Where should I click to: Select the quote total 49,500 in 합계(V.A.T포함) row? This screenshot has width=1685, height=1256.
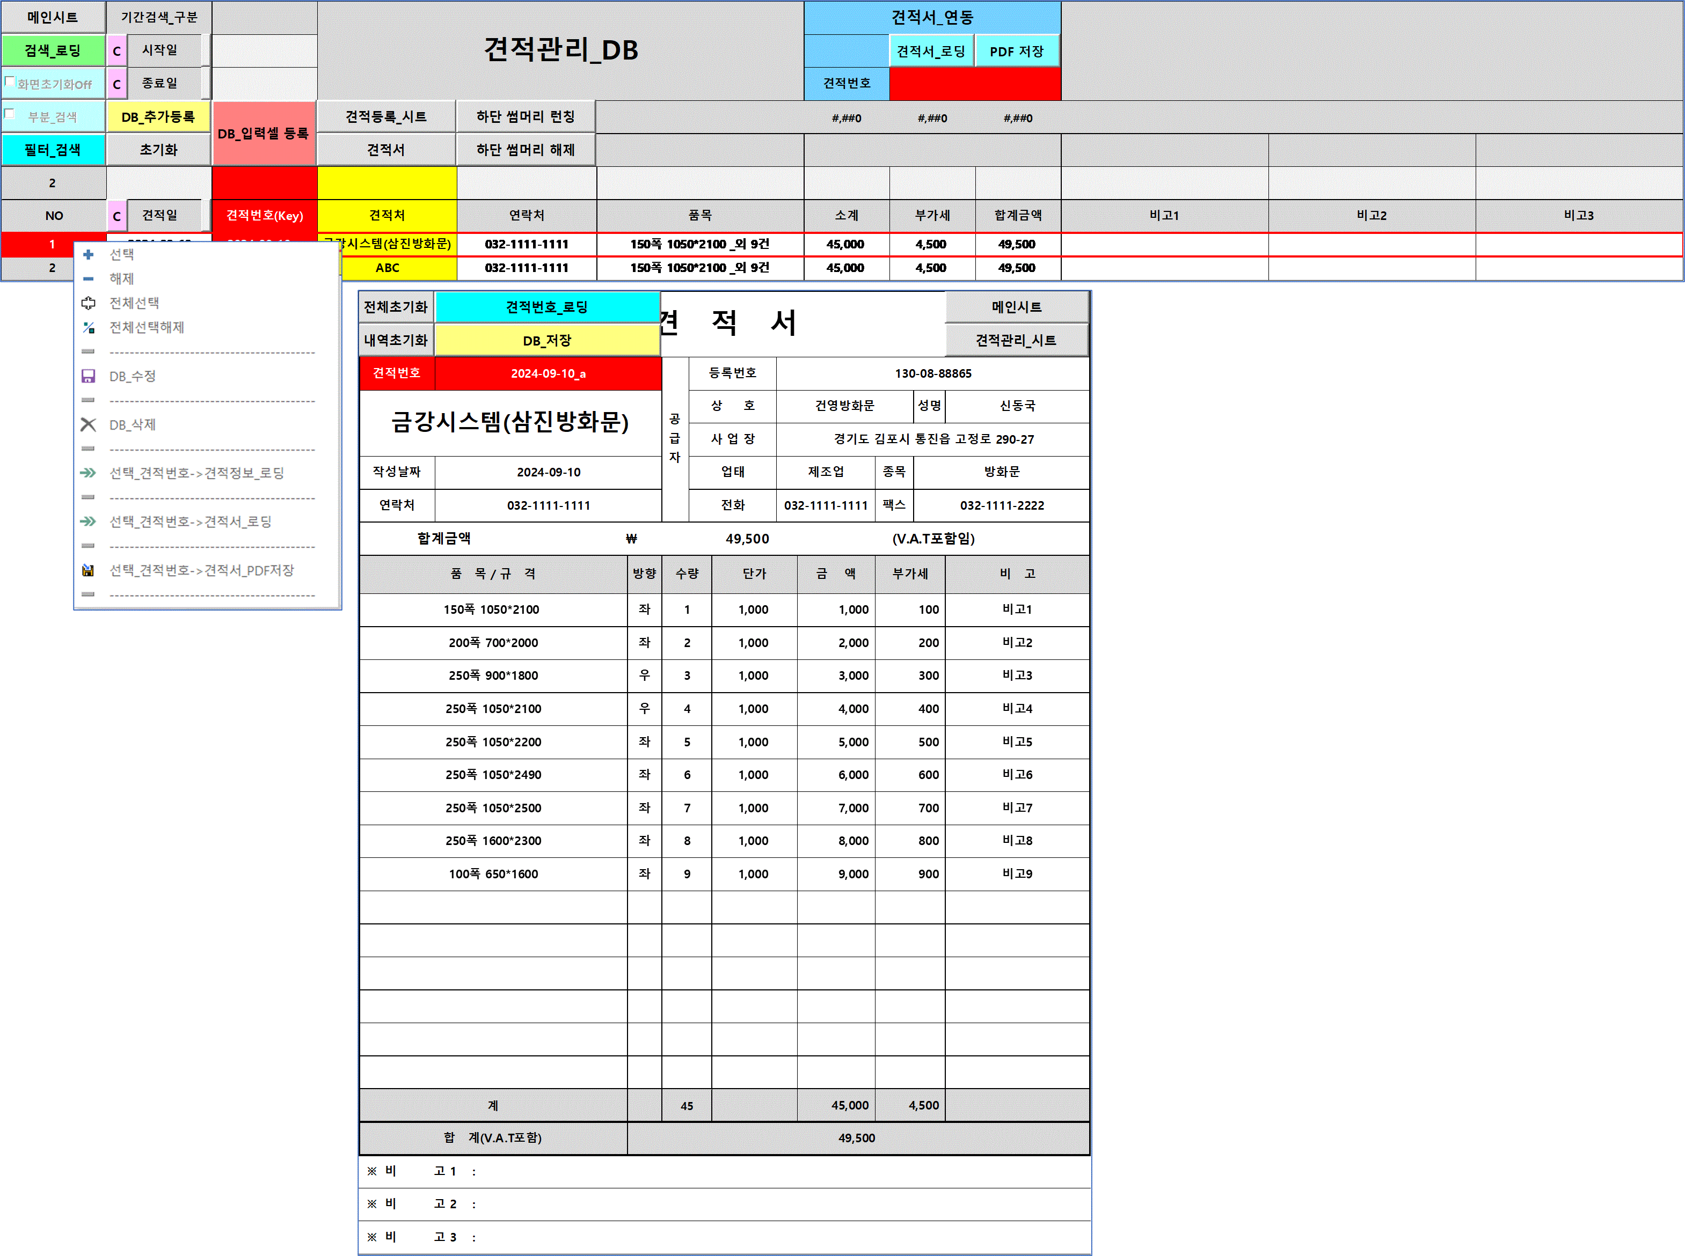(x=858, y=1138)
